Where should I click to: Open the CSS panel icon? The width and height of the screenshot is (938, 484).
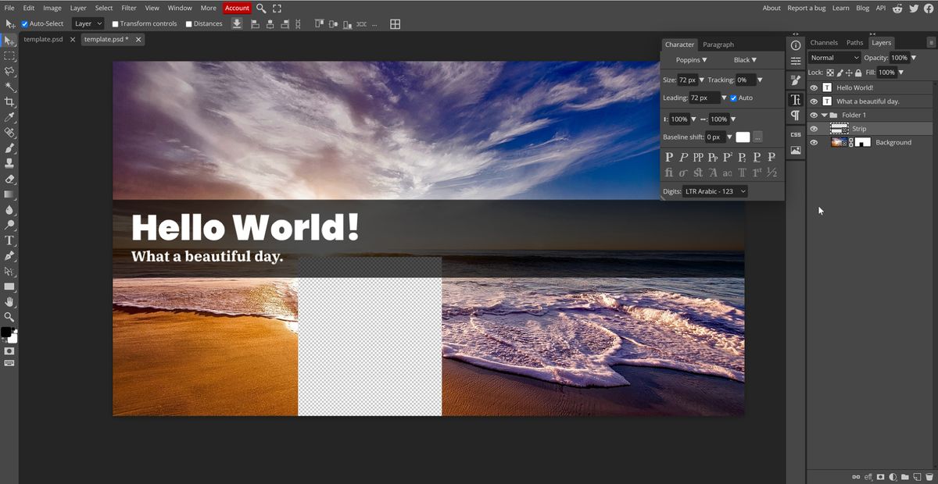[796, 134]
